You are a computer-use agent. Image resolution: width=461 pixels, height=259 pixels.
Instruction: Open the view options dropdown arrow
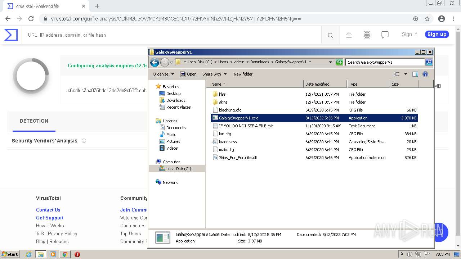point(406,74)
